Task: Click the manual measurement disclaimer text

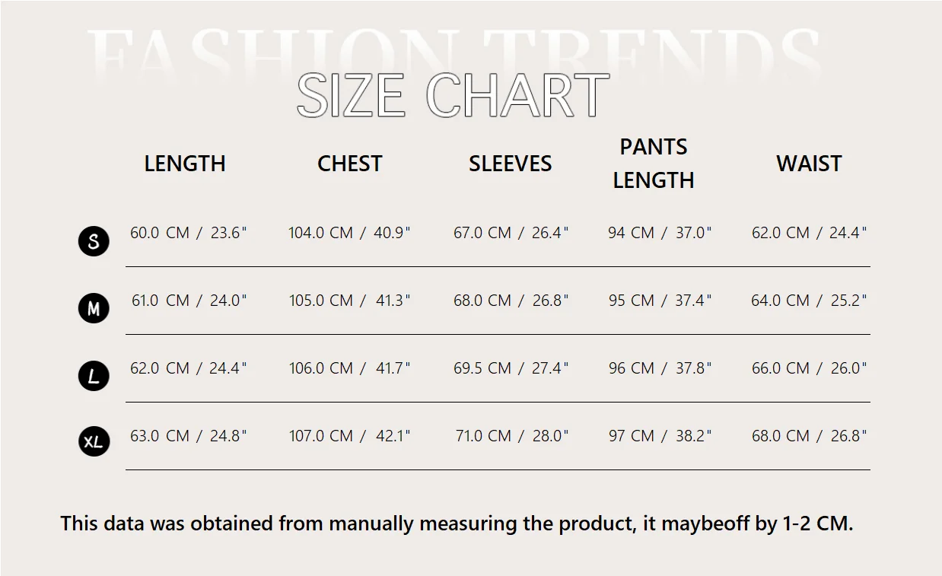Action: pyautogui.click(x=457, y=523)
